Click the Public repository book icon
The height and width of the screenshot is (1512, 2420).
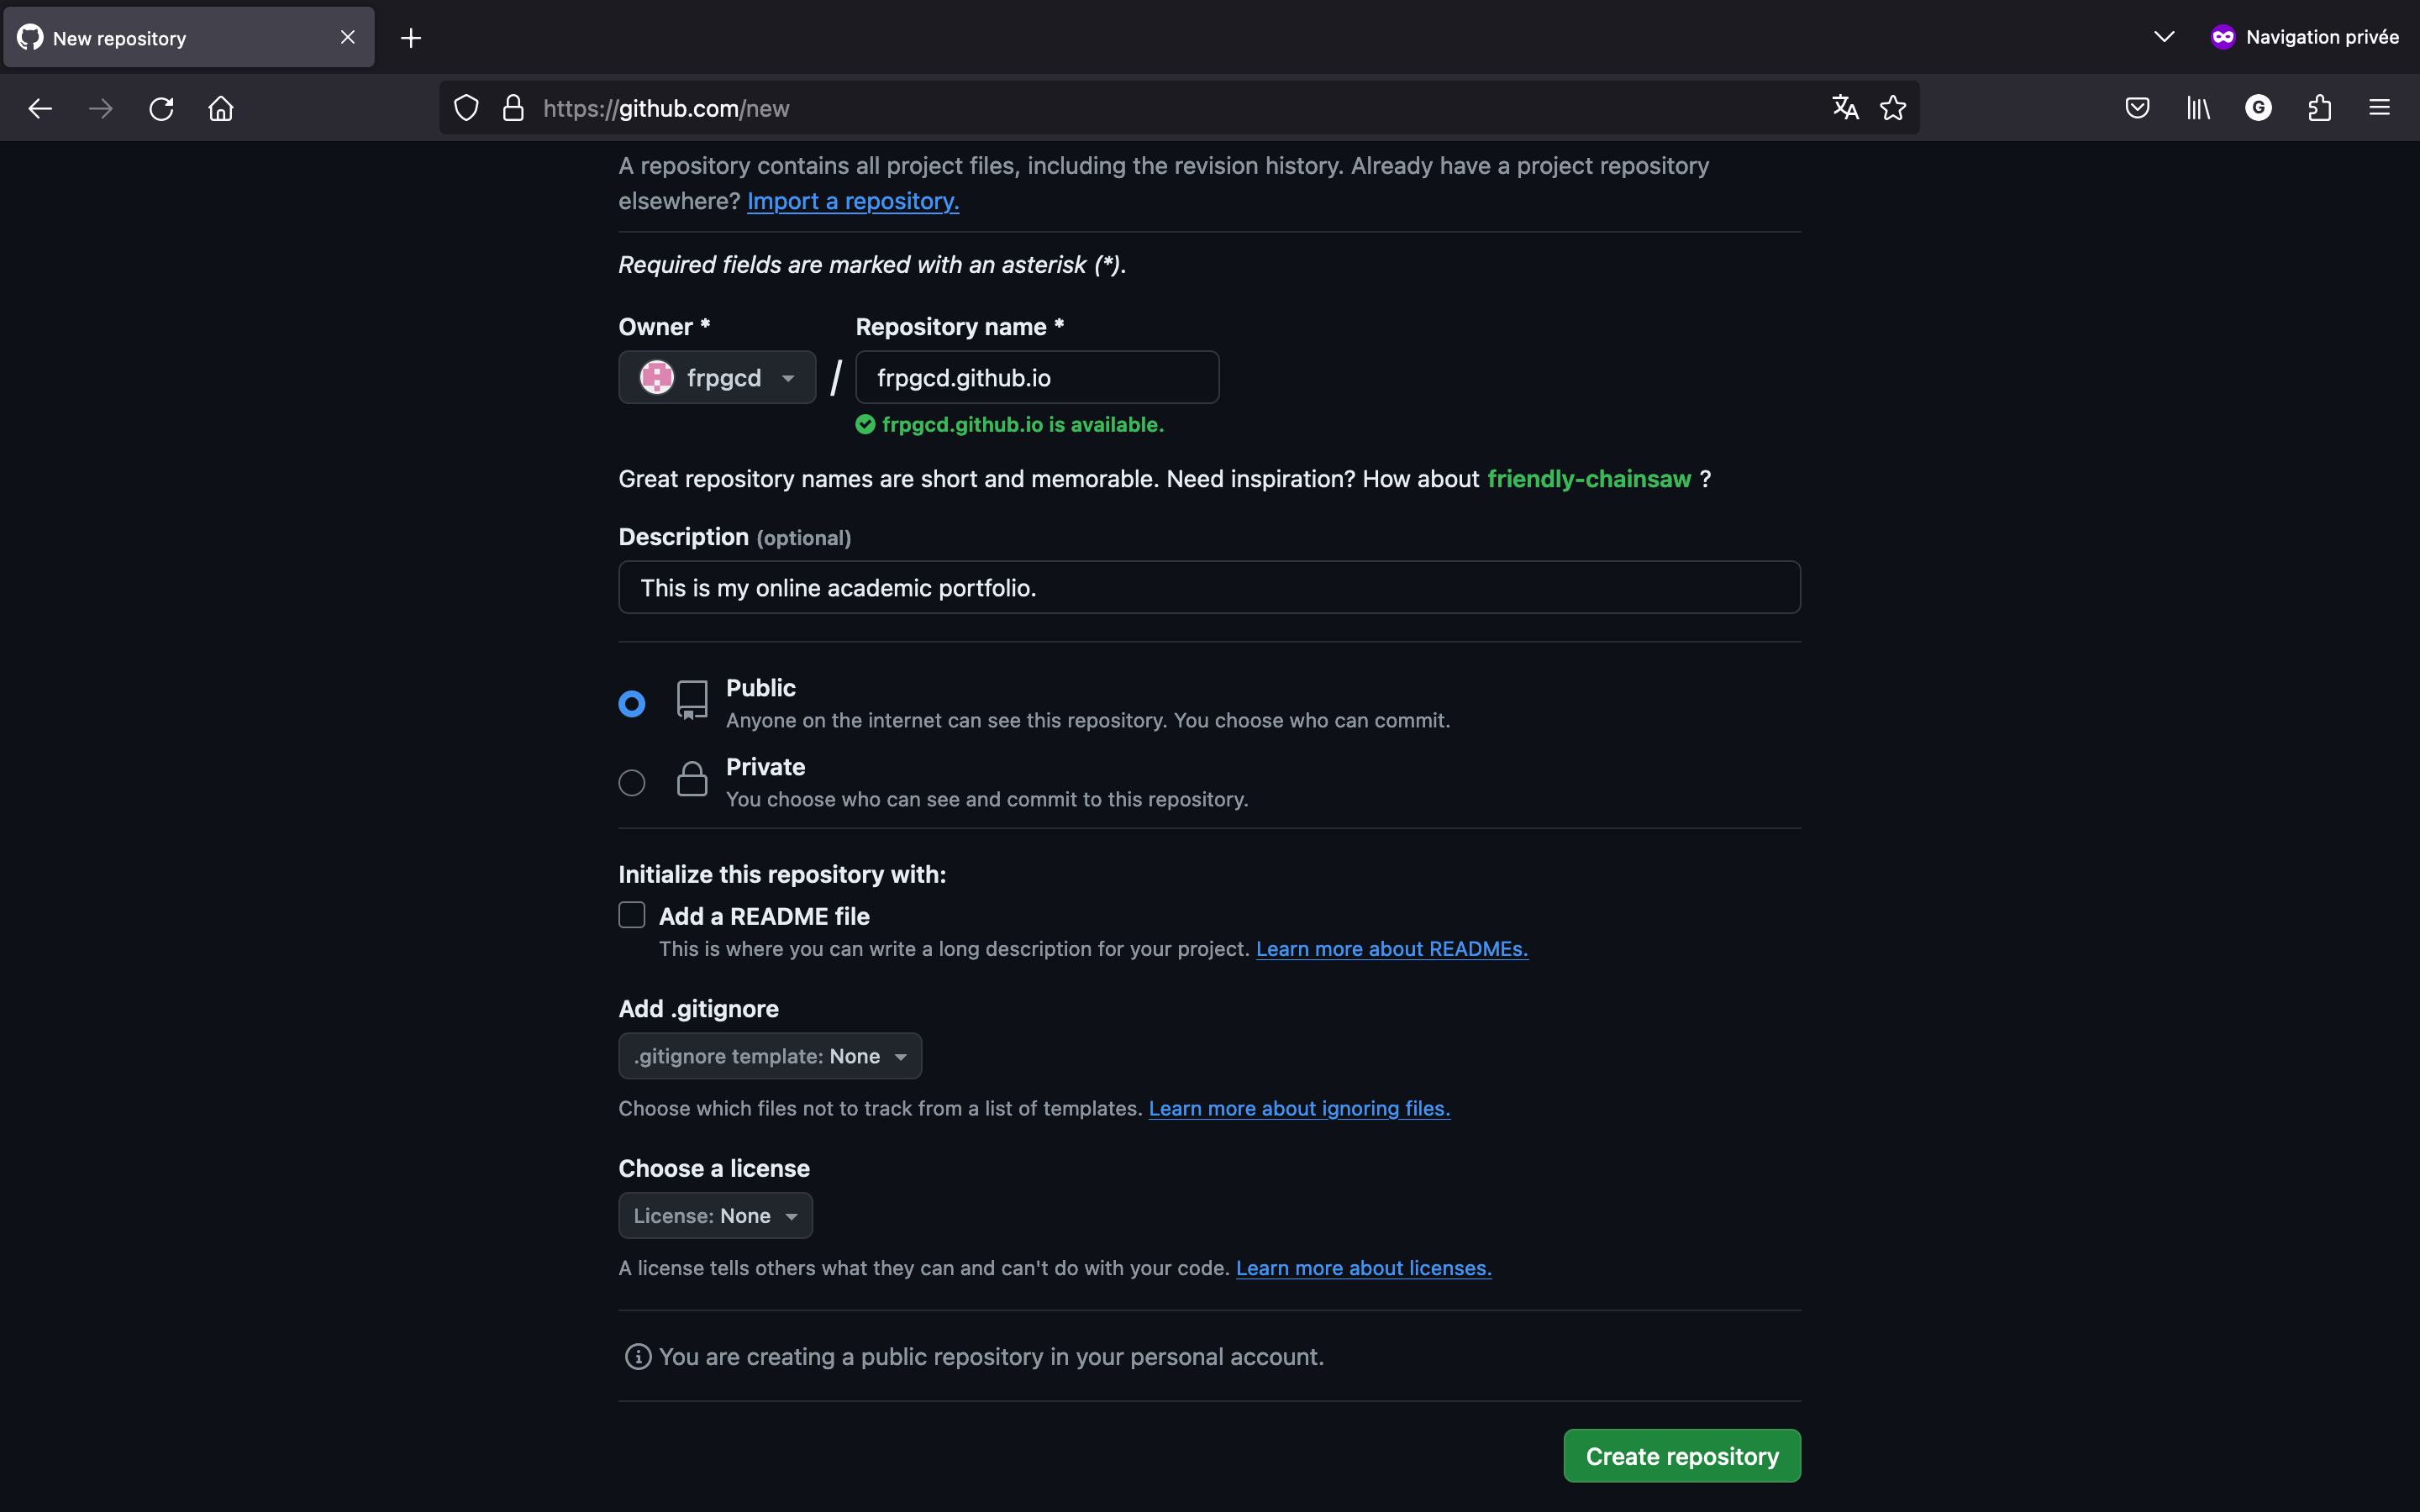[692, 700]
